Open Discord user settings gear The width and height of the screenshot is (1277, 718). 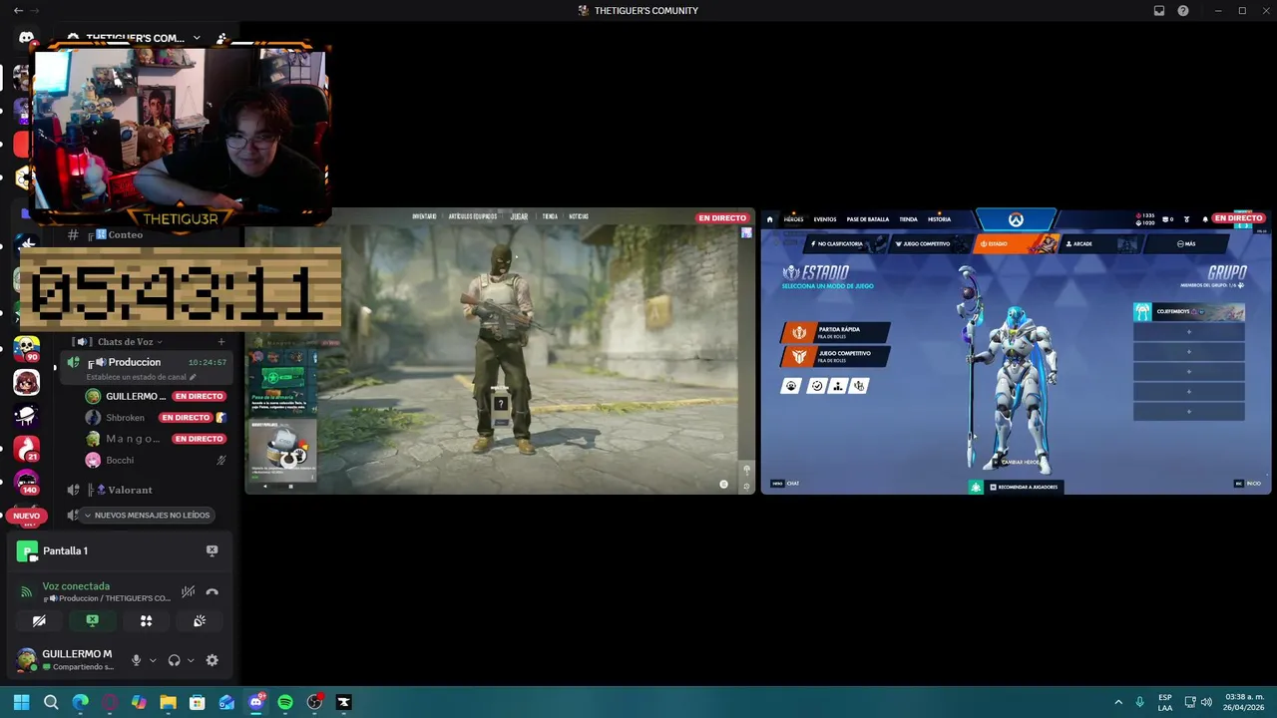coord(212,660)
